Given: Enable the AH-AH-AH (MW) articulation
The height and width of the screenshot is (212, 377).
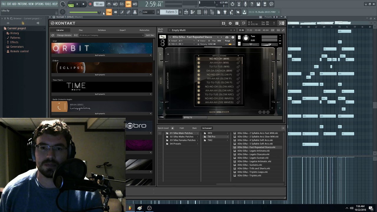Looking at the screenshot, I should click(199, 63).
